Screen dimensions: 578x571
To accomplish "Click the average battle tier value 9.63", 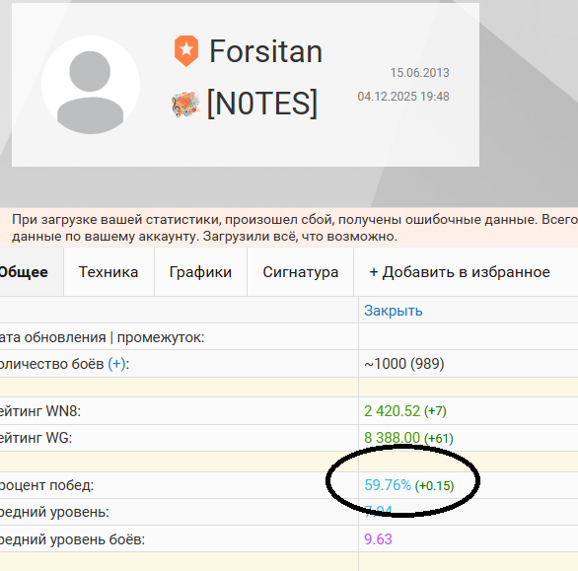I will 378,539.
